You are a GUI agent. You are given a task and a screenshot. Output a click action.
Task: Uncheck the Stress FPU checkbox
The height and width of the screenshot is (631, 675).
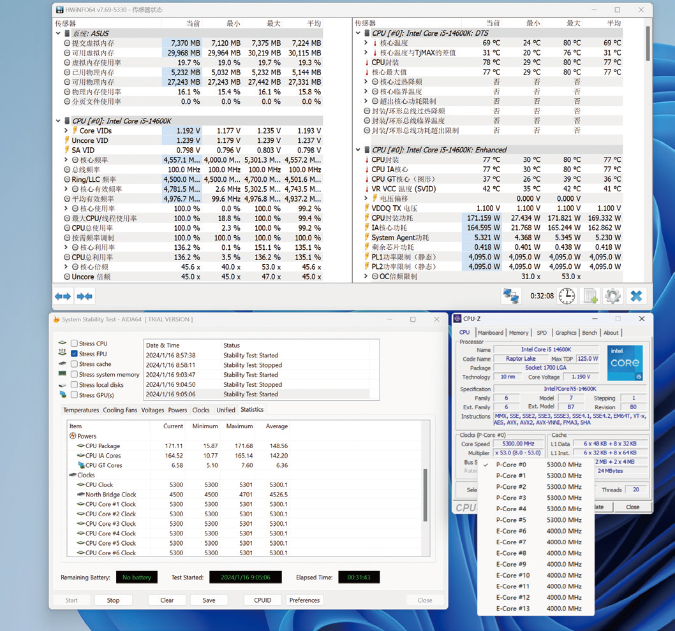click(75, 354)
